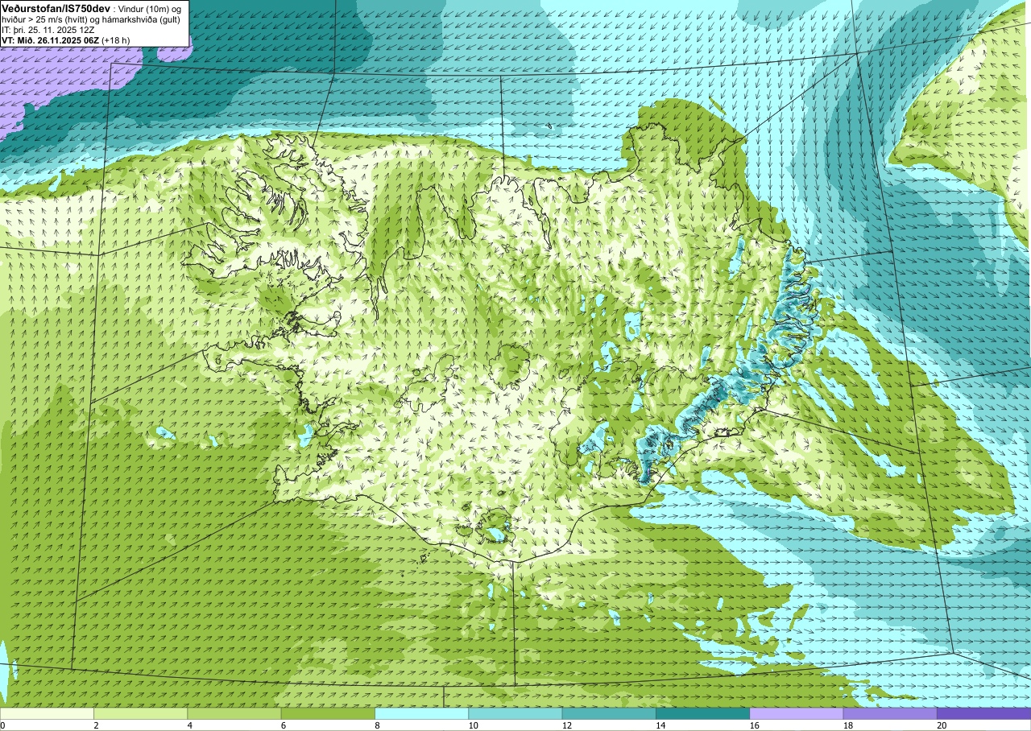Click the 'VT: Mið. 26.11.2025 06Z' valid time
This screenshot has height=731, width=1031.
pyautogui.click(x=50, y=40)
